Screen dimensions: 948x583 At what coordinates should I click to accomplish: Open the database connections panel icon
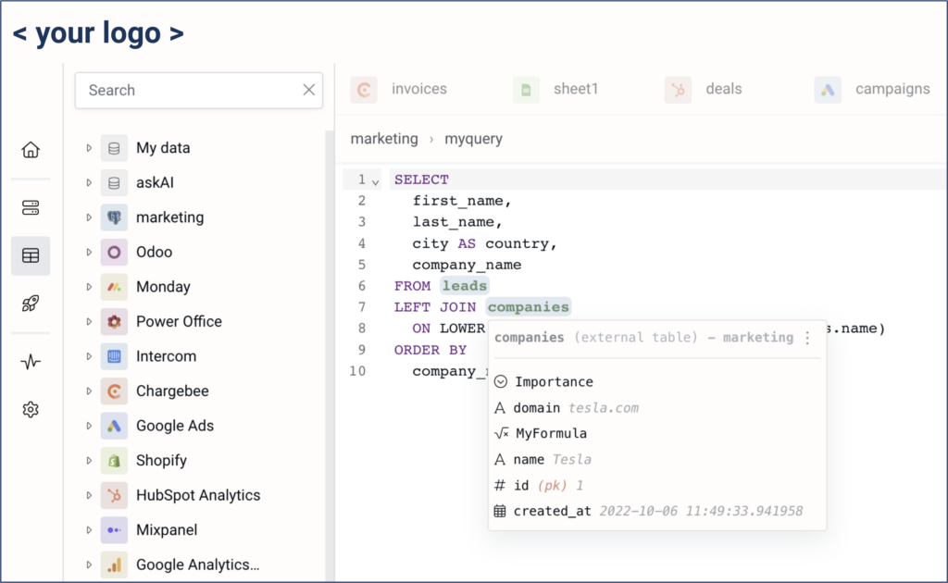tap(29, 207)
